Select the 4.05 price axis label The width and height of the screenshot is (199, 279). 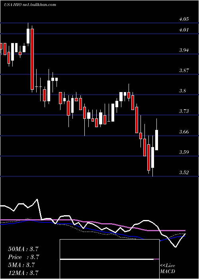coord(184,19)
